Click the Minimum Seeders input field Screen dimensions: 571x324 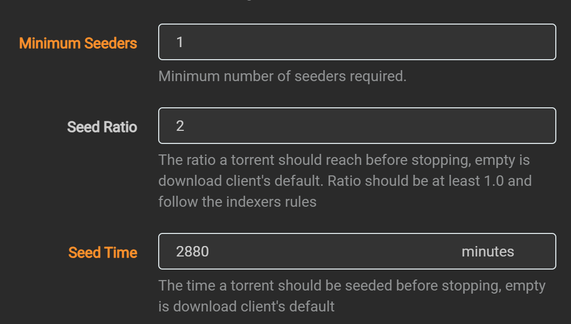(356, 42)
